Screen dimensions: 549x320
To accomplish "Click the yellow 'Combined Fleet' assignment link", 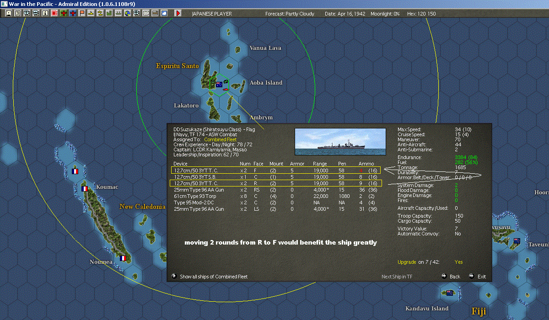I will tap(221, 139).
